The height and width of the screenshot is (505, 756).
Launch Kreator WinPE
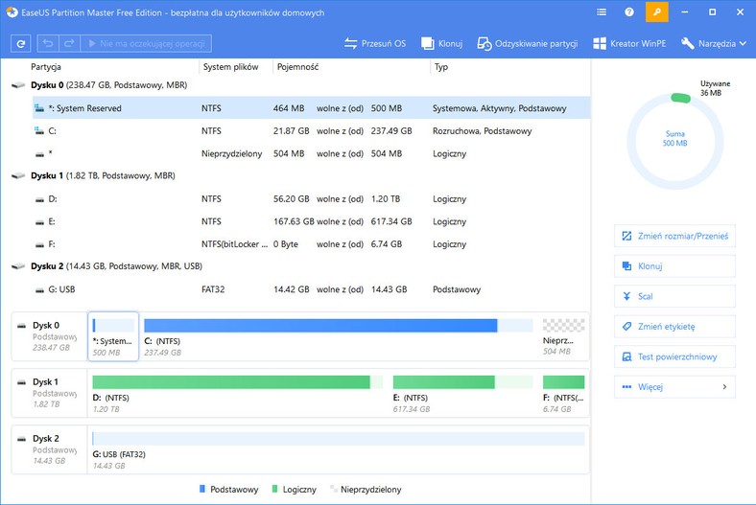[629, 44]
